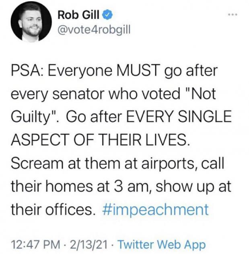Open the Twitter Web App source link
Screen dimensions: 249x254
[x=162, y=244]
